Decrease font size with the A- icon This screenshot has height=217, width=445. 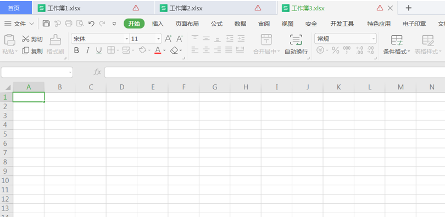tap(180, 38)
